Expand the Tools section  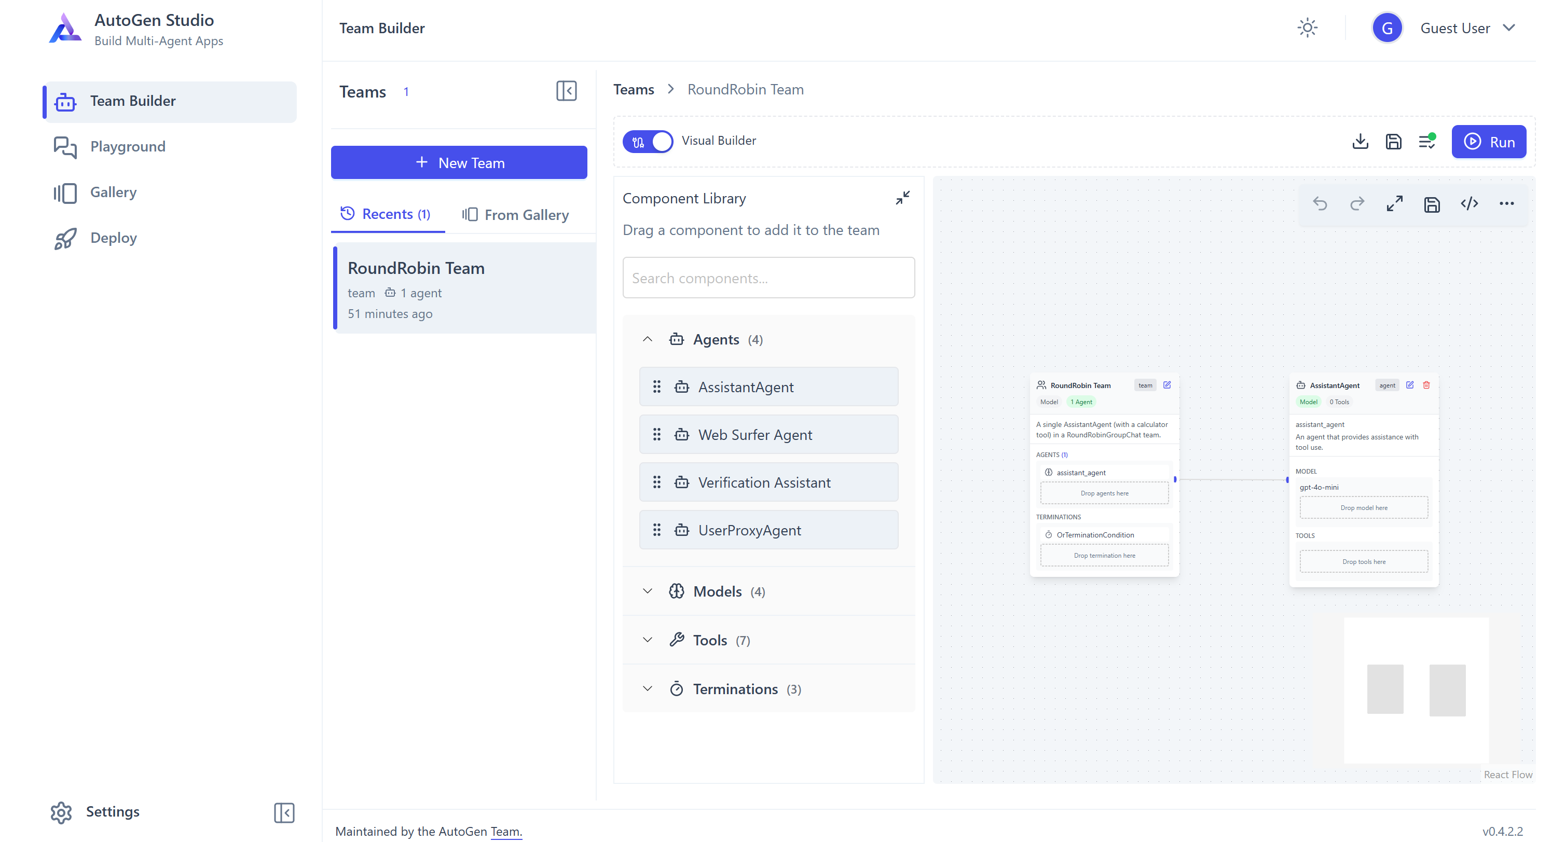[710, 640]
